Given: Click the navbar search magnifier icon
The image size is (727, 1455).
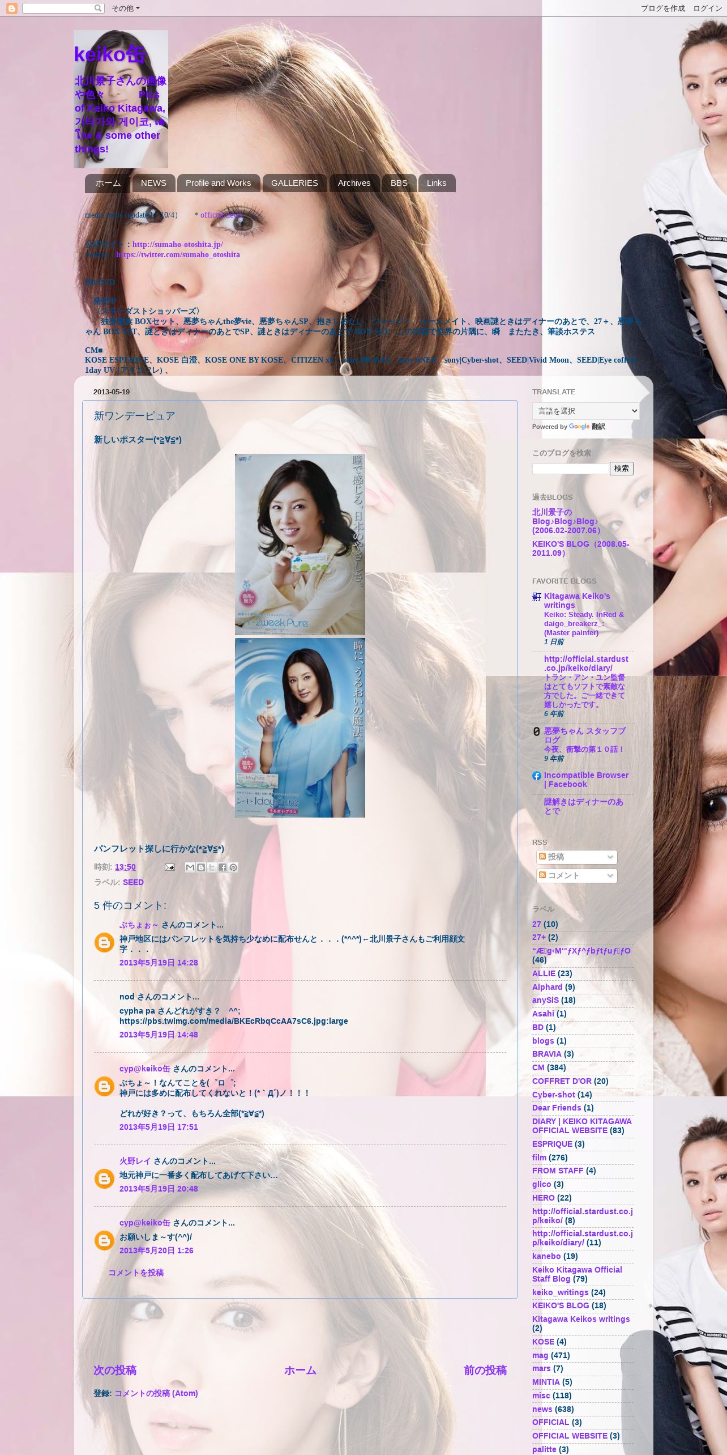Looking at the screenshot, I should [x=98, y=8].
